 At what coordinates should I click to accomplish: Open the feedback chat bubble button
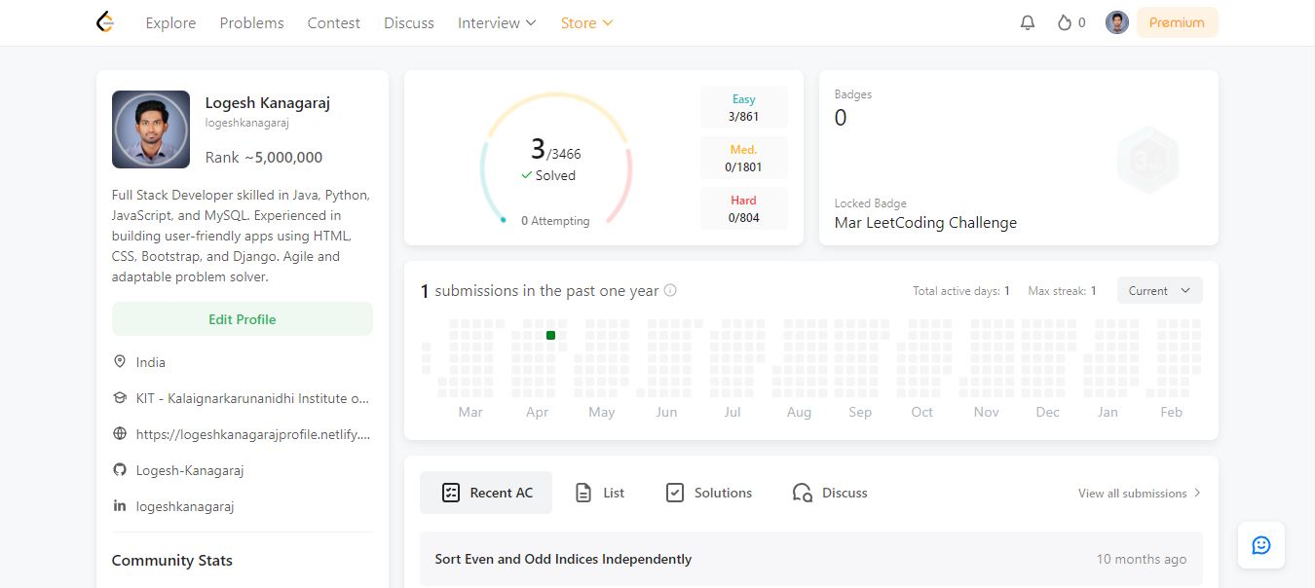pyautogui.click(x=1261, y=545)
